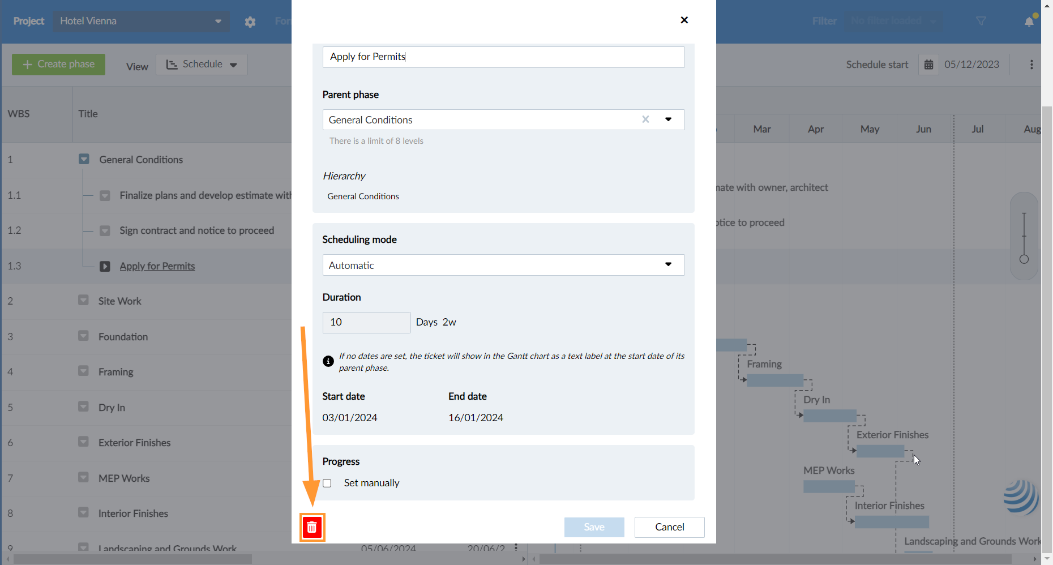Open the Scheduling mode Automatic dropdown

(503, 265)
